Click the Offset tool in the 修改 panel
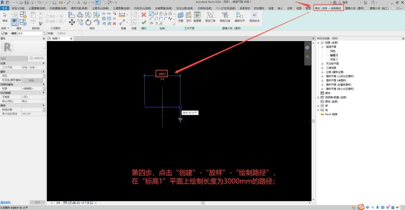 click(x=80, y=15)
